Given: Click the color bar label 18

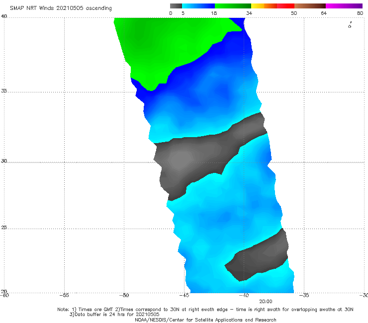Looking at the screenshot, I should 214,13.
